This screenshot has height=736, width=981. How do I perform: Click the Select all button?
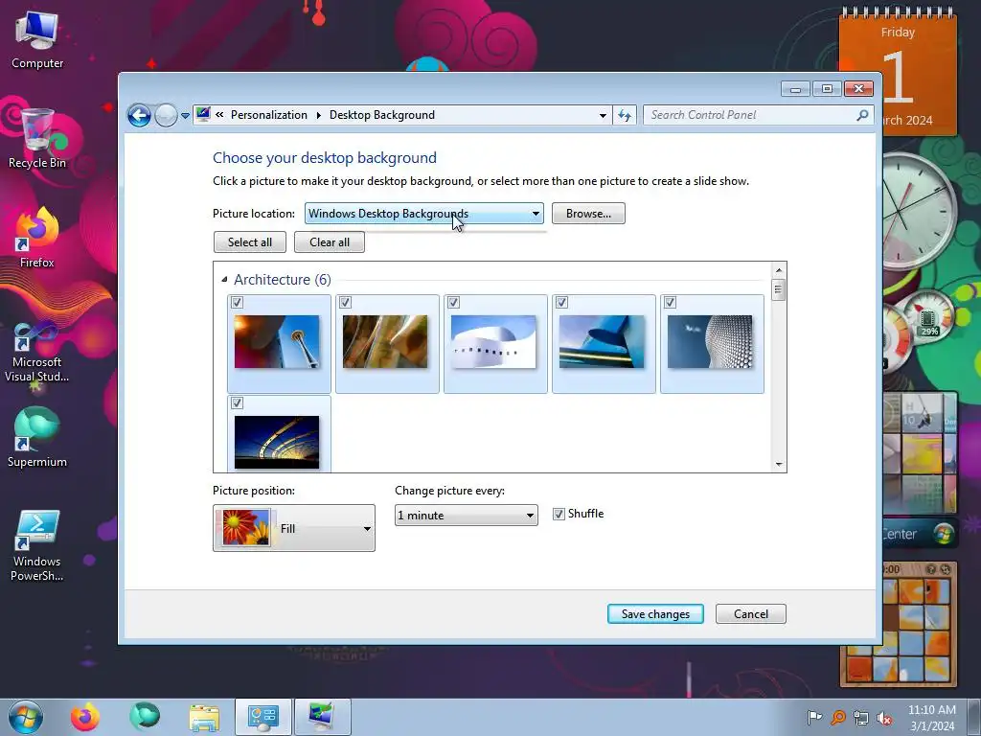click(x=250, y=242)
